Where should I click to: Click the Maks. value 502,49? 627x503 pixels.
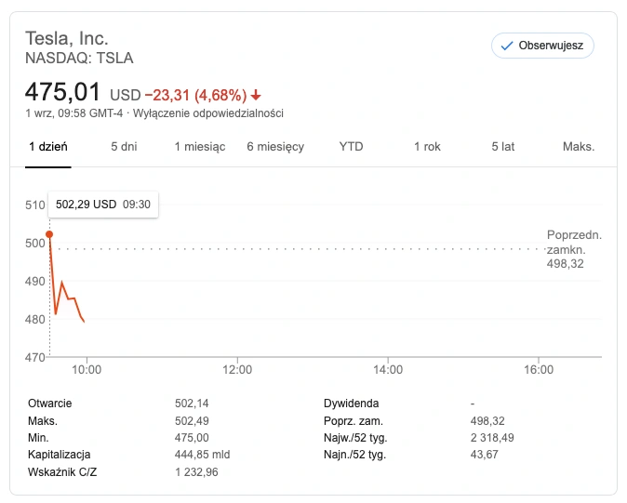pyautogui.click(x=192, y=421)
